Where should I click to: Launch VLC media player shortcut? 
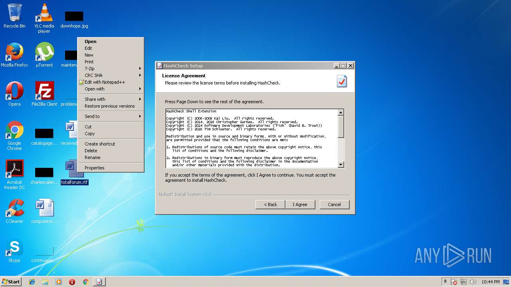tap(44, 18)
